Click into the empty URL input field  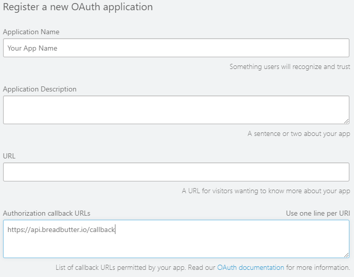click(176, 172)
